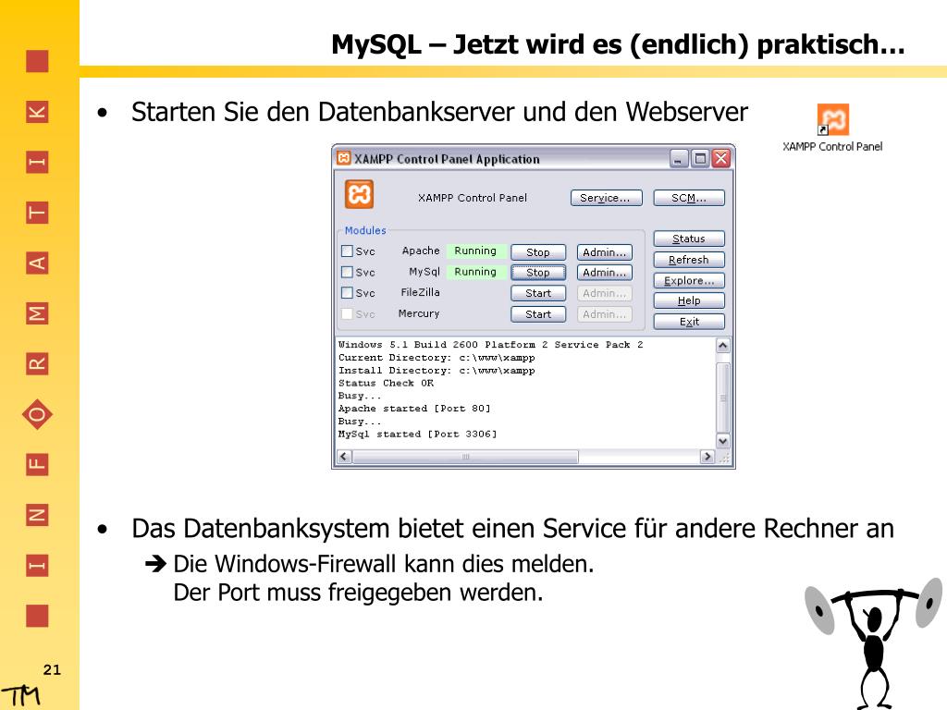Enable Svc checkbox for FileZilla
This screenshot has height=710, width=947.
coord(348,292)
